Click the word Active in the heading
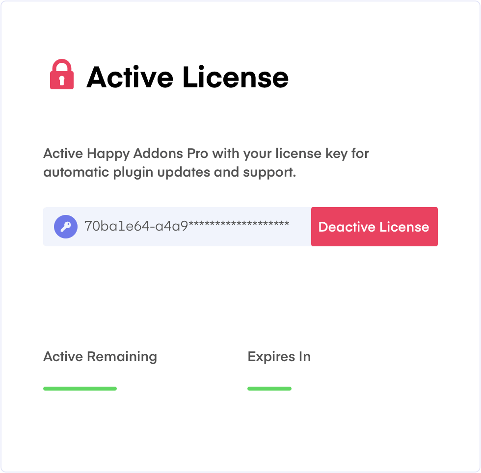 [130, 78]
